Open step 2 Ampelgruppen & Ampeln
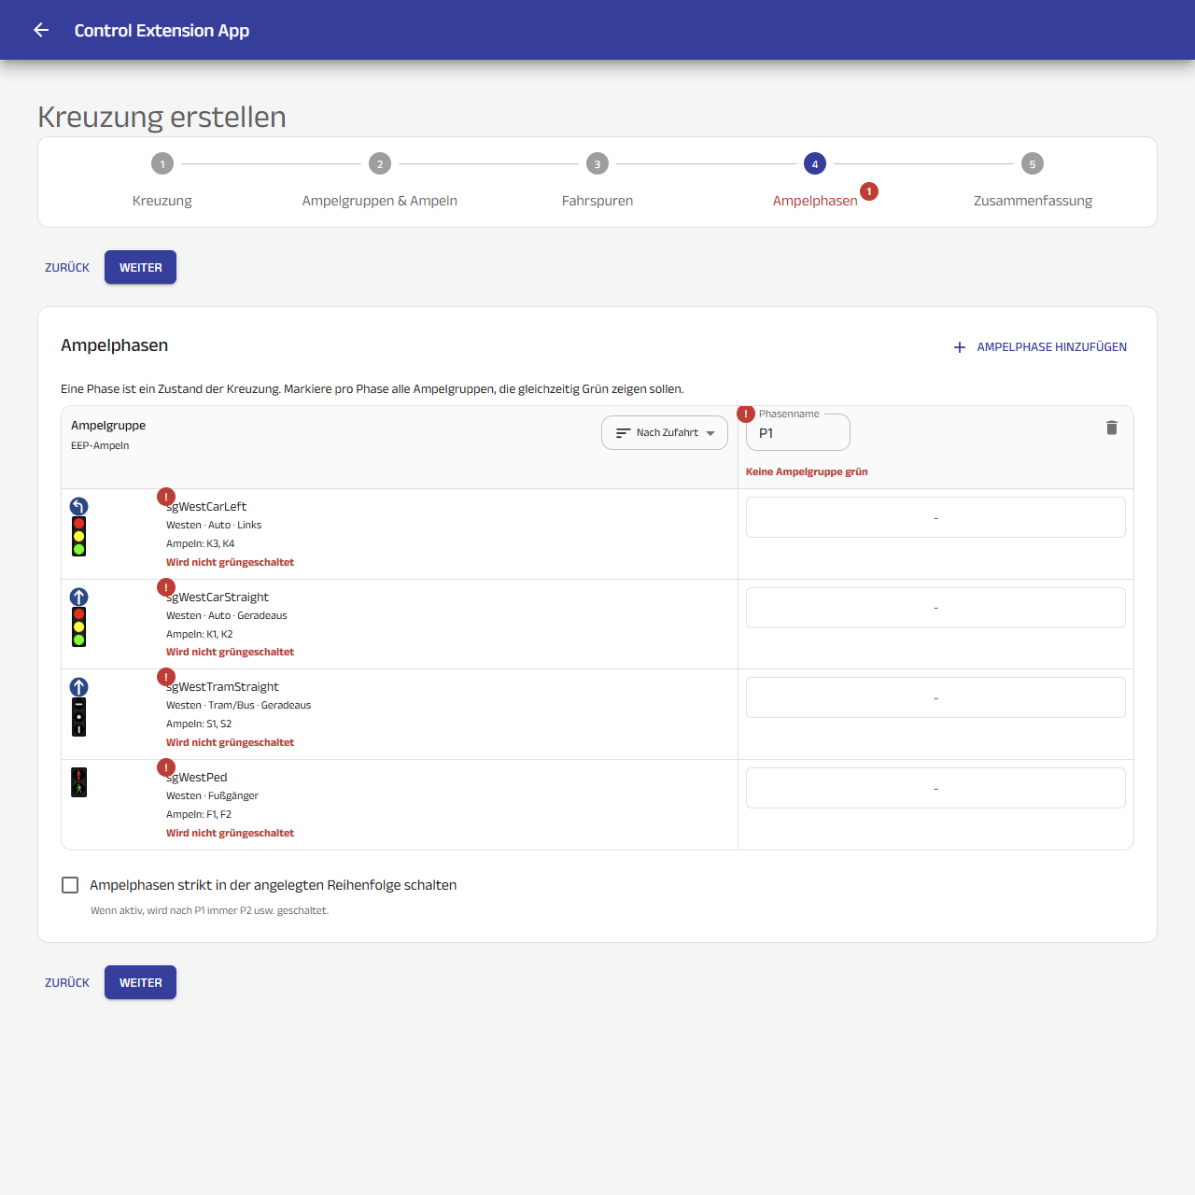The image size is (1195, 1195). point(380,181)
